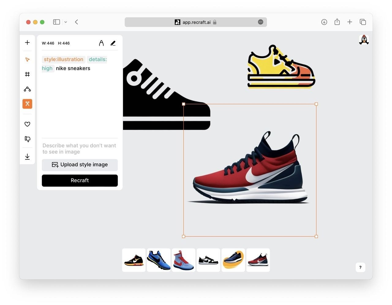
Task: Click the text style A icon
Action: 101,43
